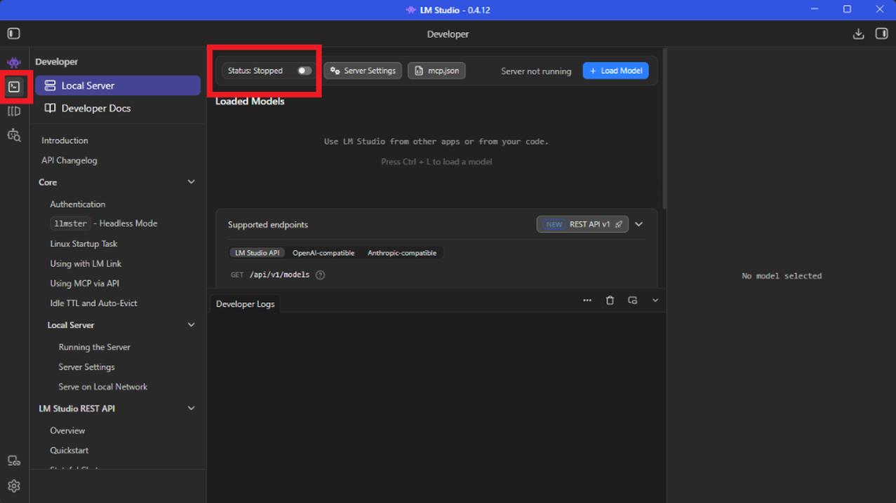Switch to the OpenAI-compatible tab
Screen dimensions: 896x503
[x=323, y=253]
